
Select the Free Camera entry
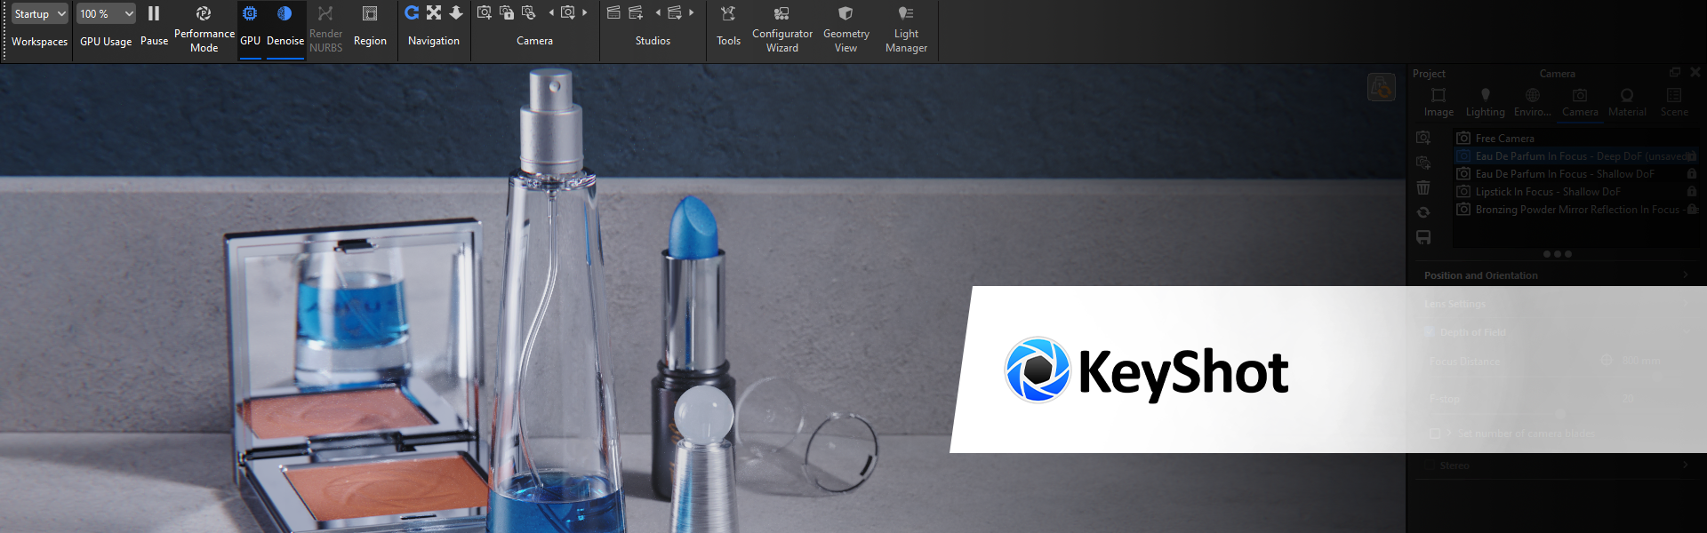[1504, 139]
